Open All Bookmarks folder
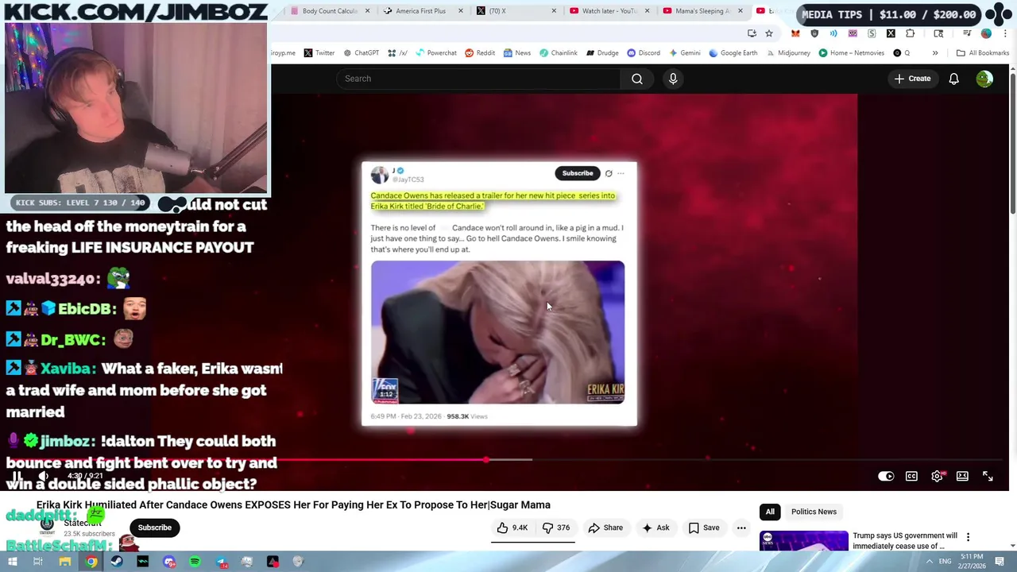This screenshot has width=1017, height=572. 983,53
